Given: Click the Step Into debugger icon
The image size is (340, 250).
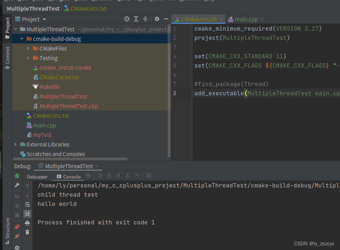Looking at the screenshot, I should 109,175.
